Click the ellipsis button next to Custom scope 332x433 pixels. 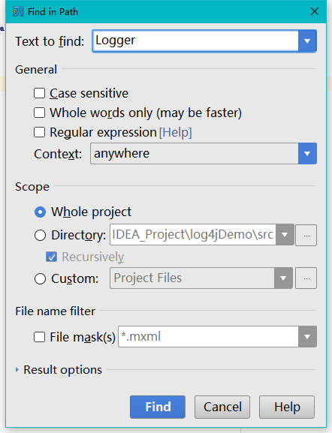(306, 278)
